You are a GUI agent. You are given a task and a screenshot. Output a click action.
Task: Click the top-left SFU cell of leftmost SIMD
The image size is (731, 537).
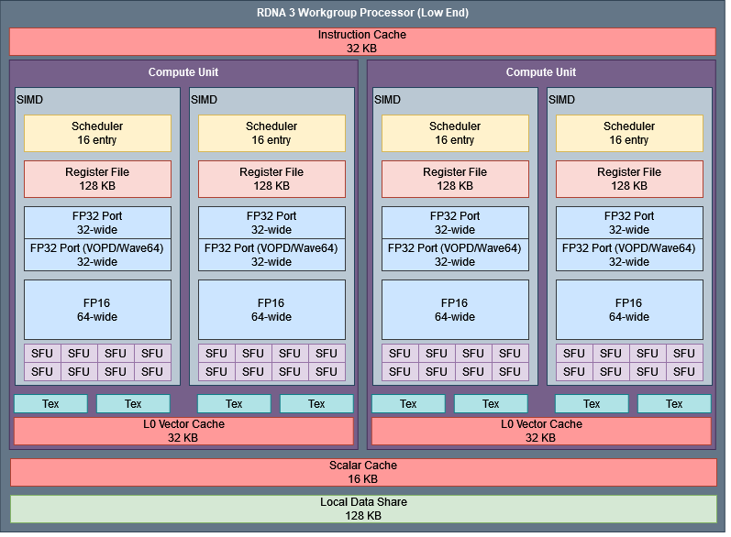(x=42, y=354)
